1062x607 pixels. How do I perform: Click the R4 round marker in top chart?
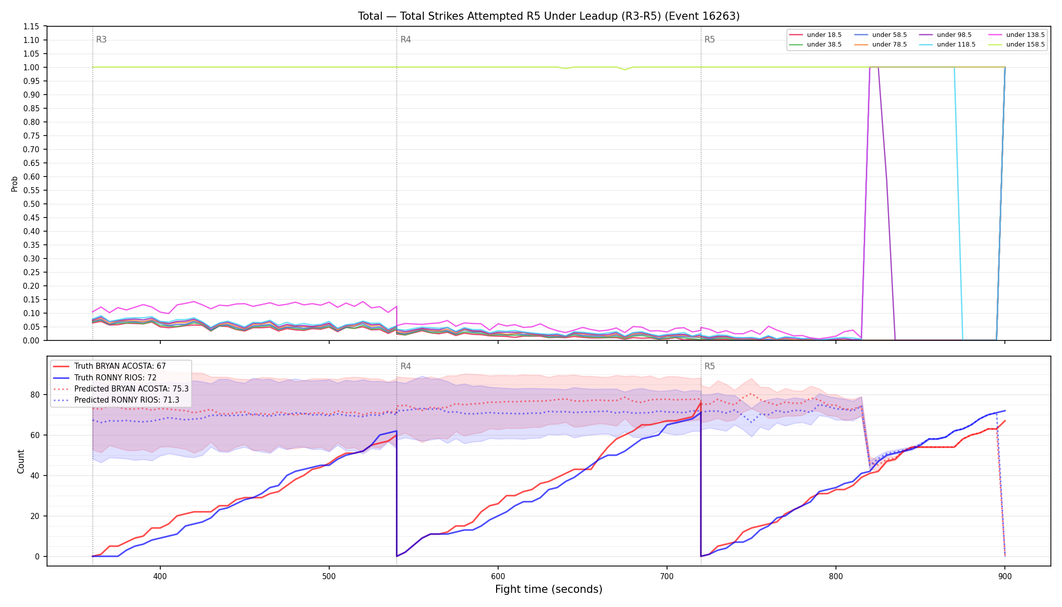[406, 39]
